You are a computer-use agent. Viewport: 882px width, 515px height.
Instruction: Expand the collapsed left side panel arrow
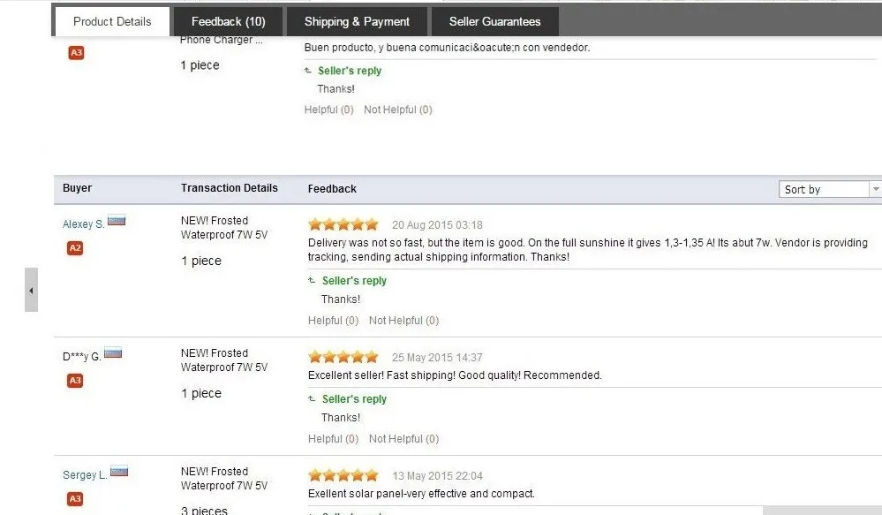tap(32, 290)
